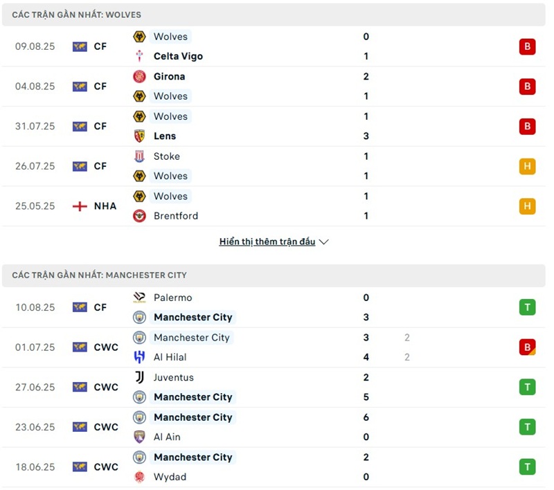Select the Manchester City recent matches header
The height and width of the screenshot is (490, 554).
tap(99, 275)
